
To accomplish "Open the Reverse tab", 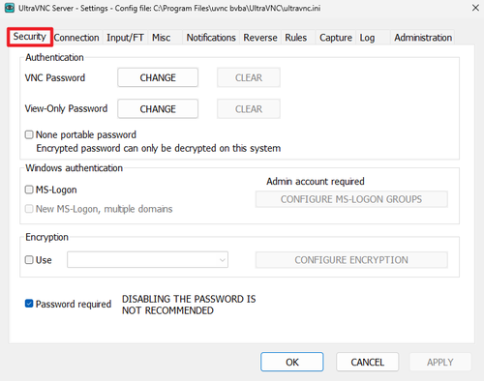I will coord(260,38).
